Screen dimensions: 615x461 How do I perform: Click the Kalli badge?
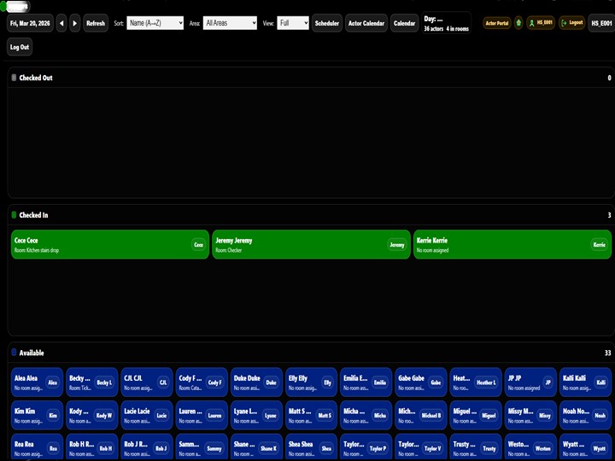coord(600,382)
